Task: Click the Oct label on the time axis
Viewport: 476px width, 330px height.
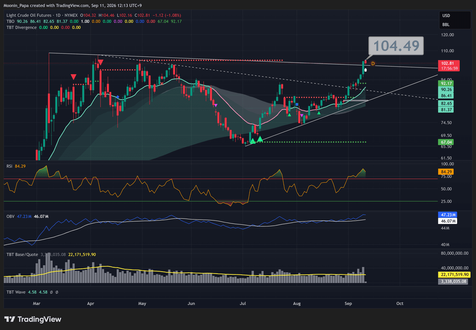Action: (x=400, y=303)
